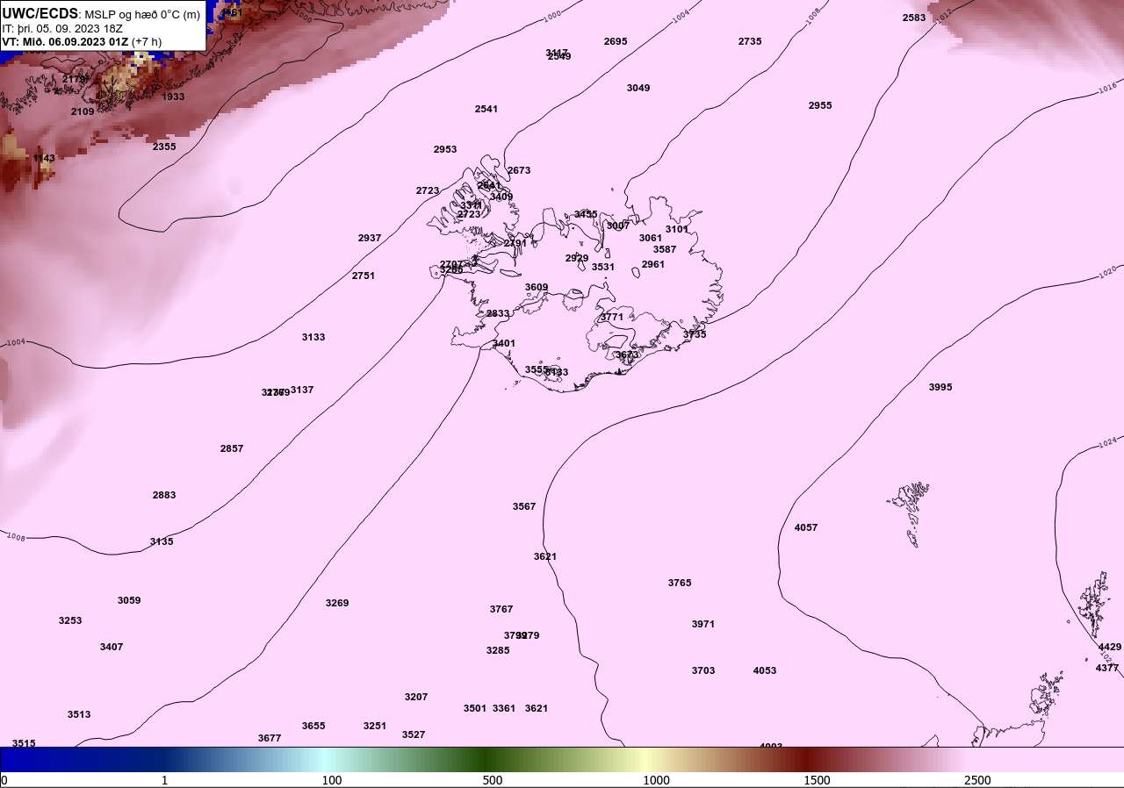
Task: Click the map value 3207
Action: pyautogui.click(x=416, y=697)
